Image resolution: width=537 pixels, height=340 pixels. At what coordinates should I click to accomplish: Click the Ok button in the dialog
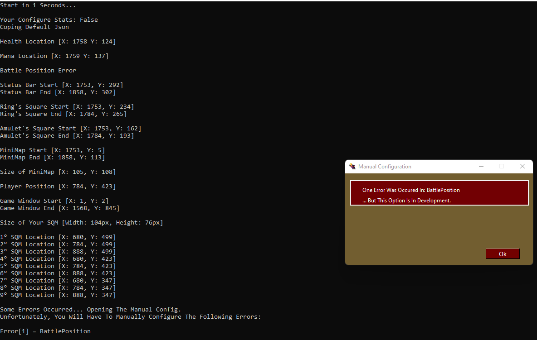tap(503, 254)
